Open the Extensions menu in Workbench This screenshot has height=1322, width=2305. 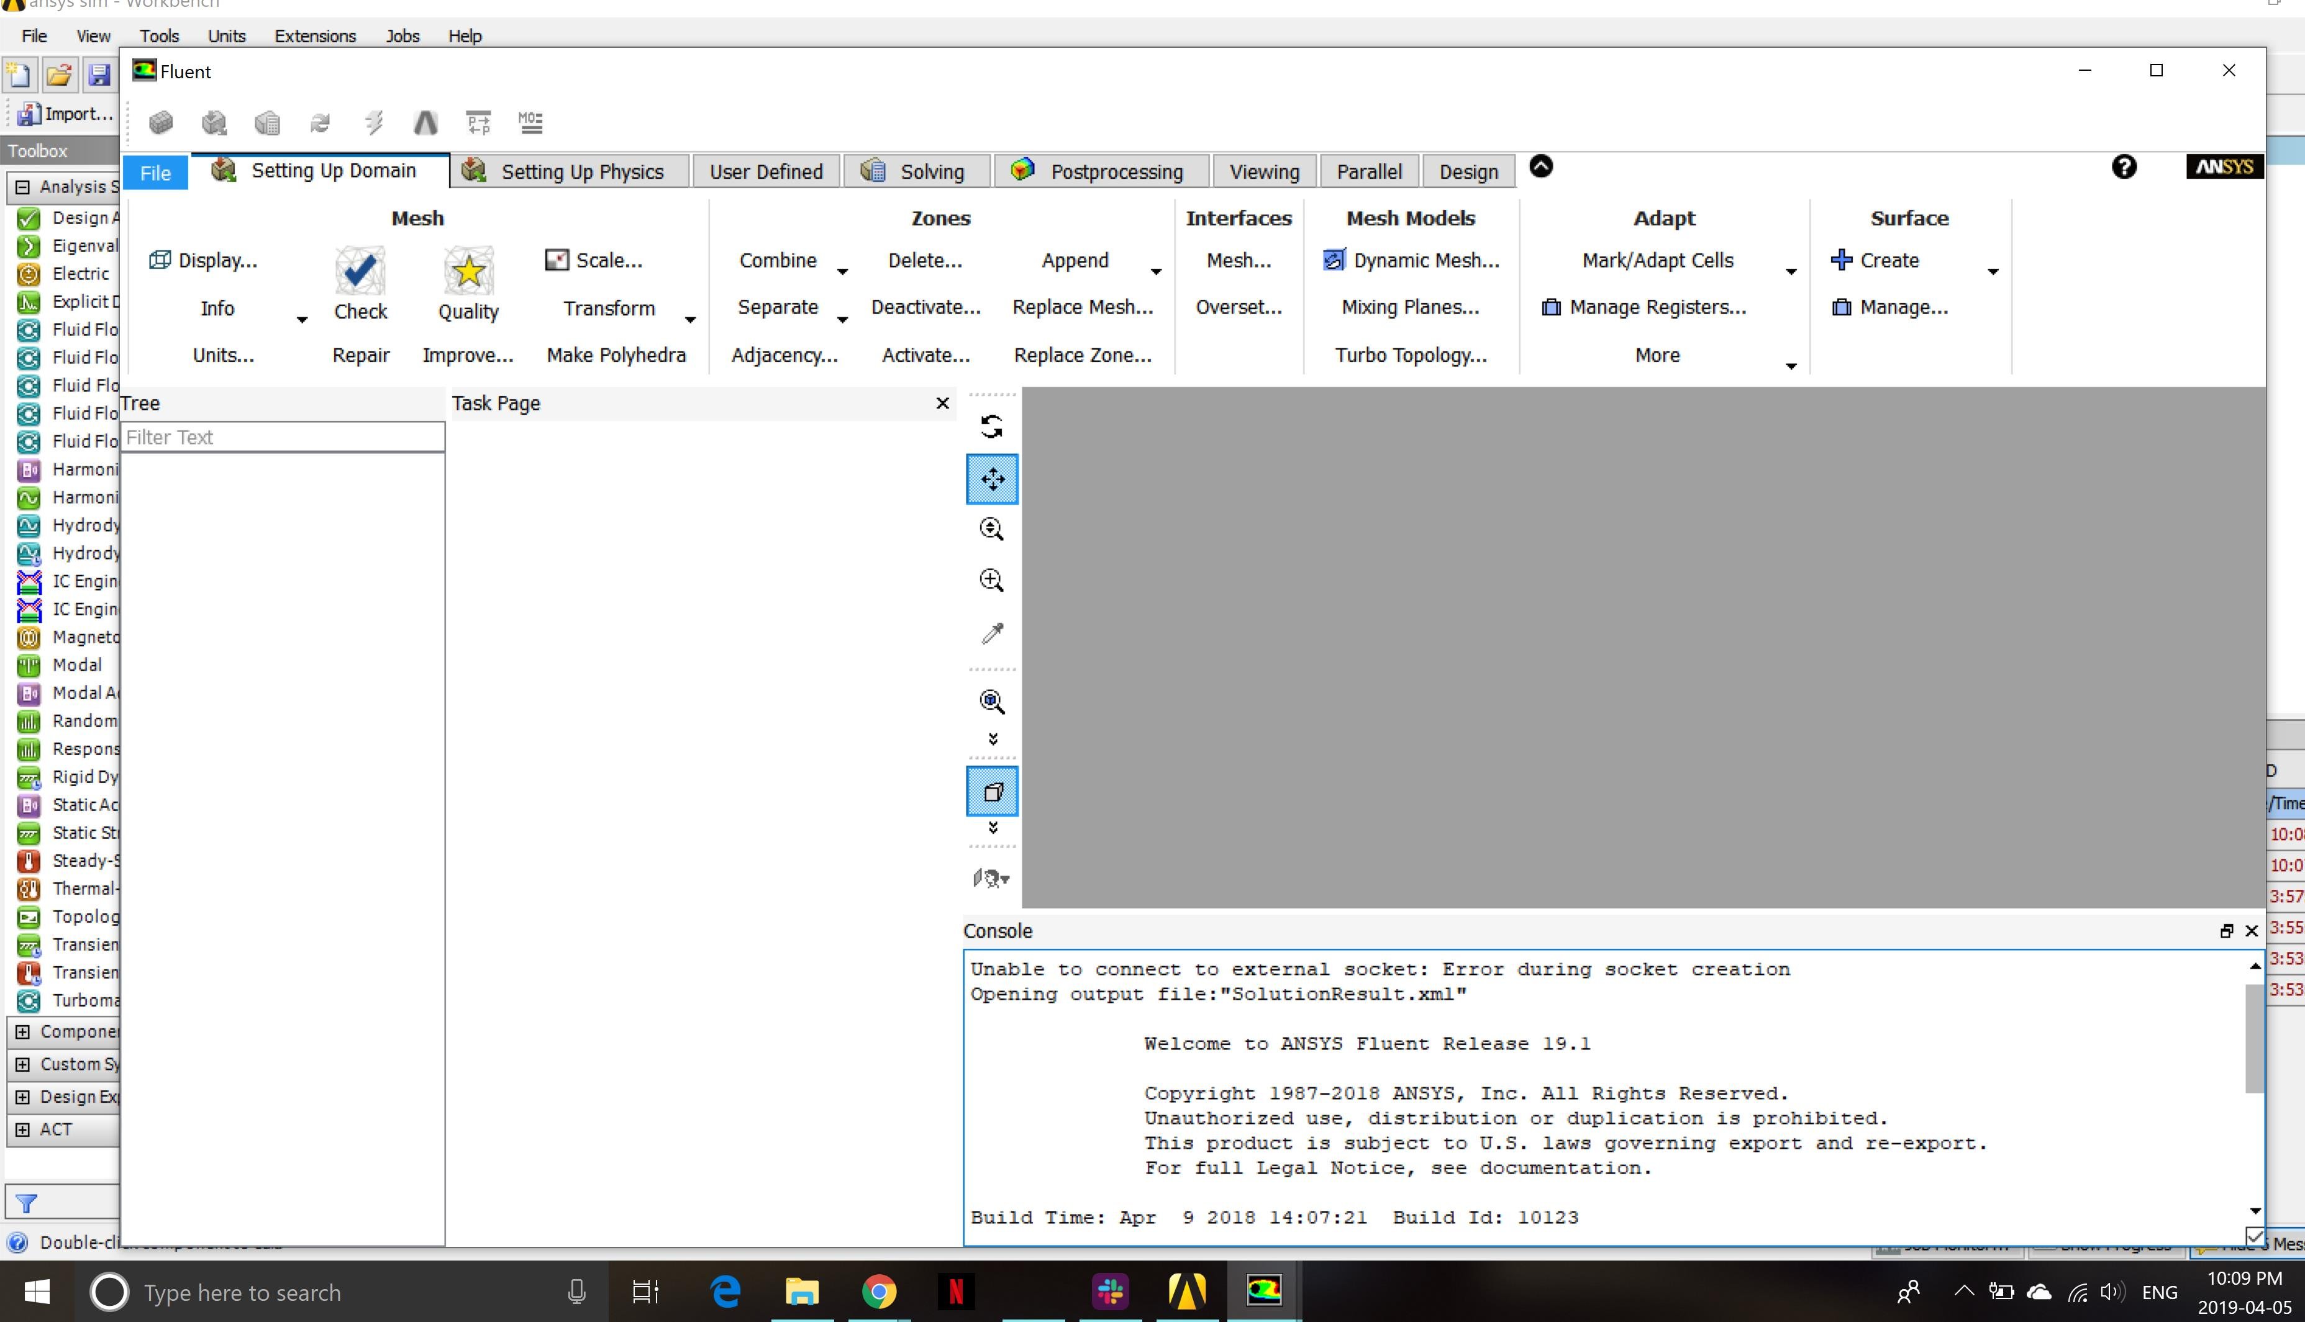(x=315, y=36)
